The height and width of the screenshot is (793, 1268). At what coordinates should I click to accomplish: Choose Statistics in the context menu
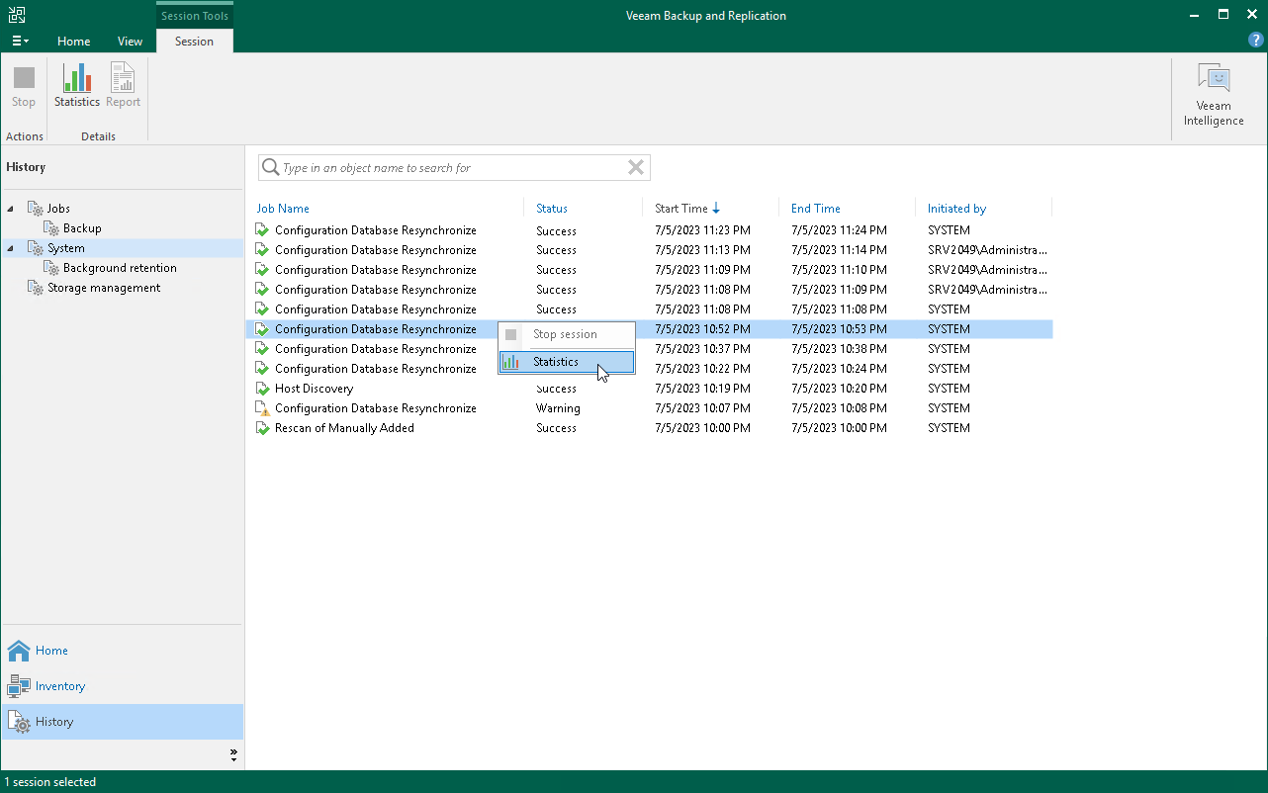[x=567, y=362]
